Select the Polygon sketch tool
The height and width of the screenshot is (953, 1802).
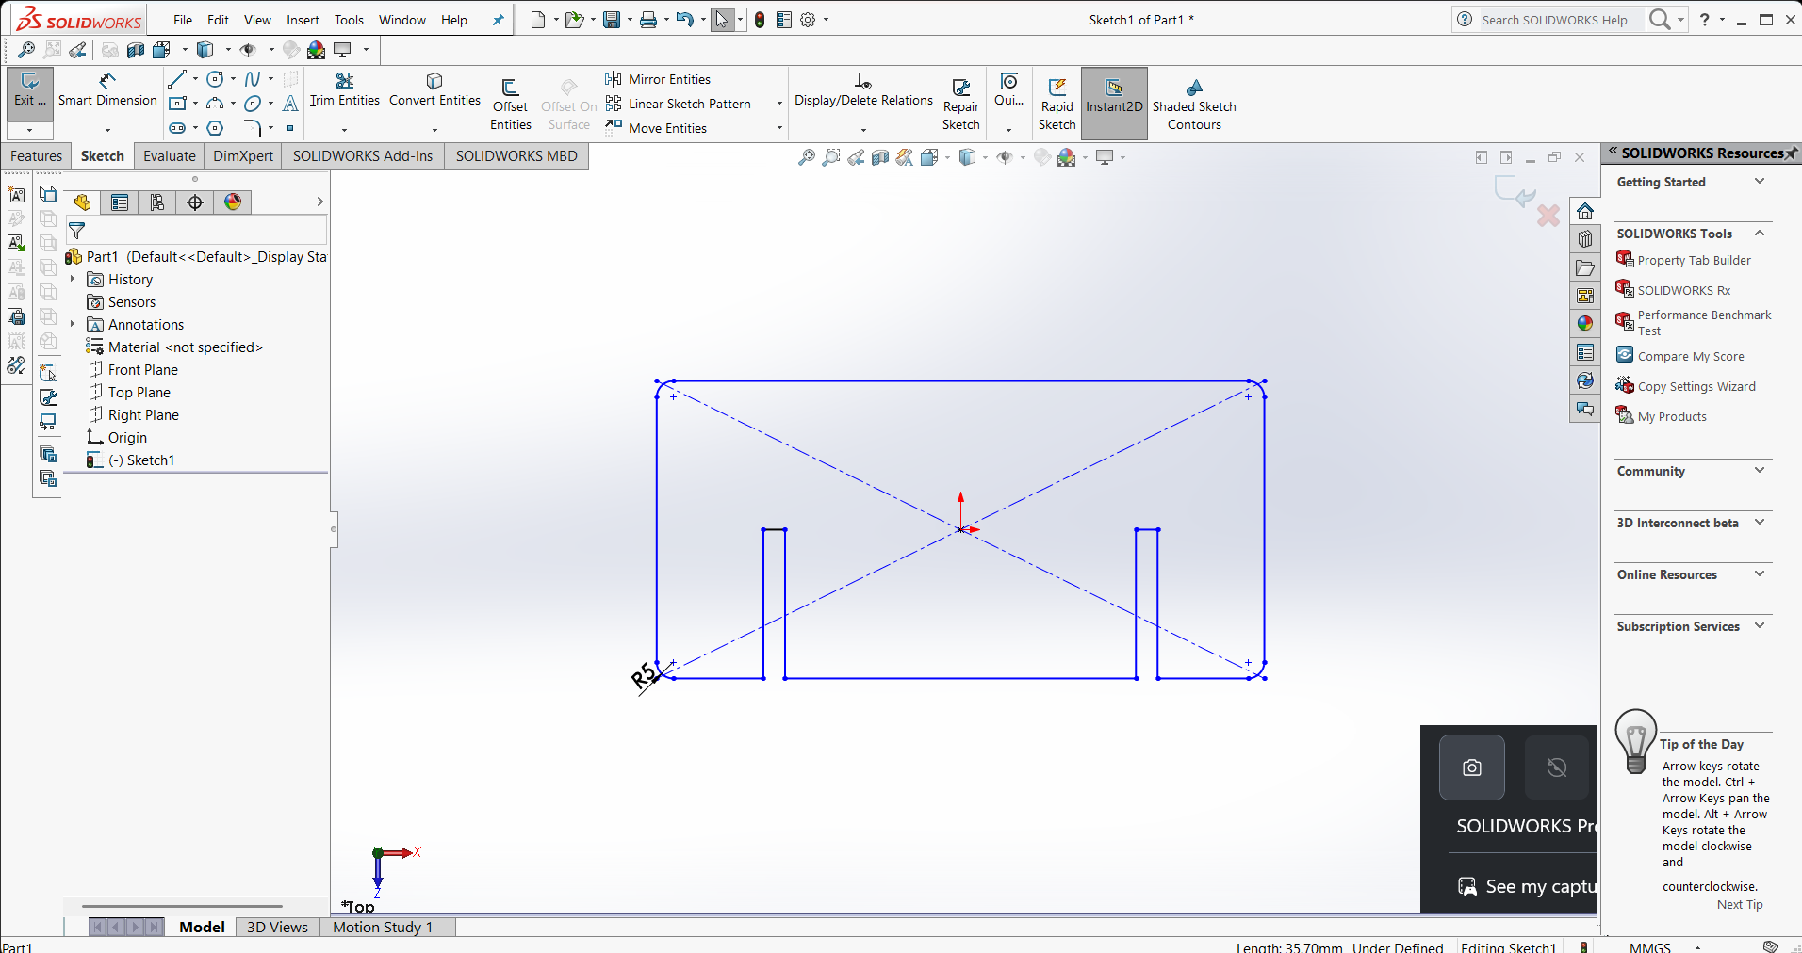click(215, 128)
